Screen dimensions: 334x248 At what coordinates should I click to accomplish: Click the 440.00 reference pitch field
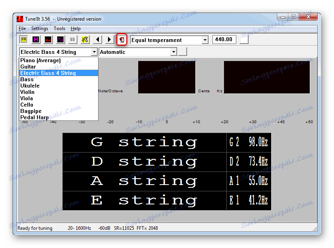coord(224,40)
